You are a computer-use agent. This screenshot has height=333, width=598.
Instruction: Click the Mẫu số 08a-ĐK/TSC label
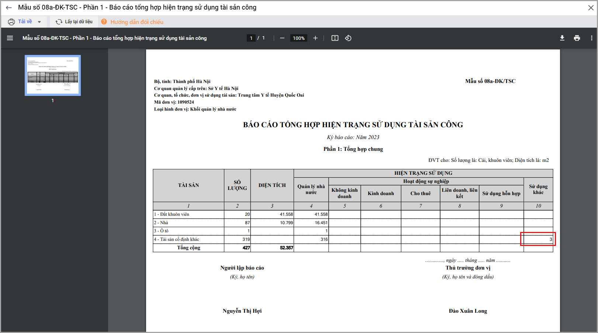[x=490, y=81]
